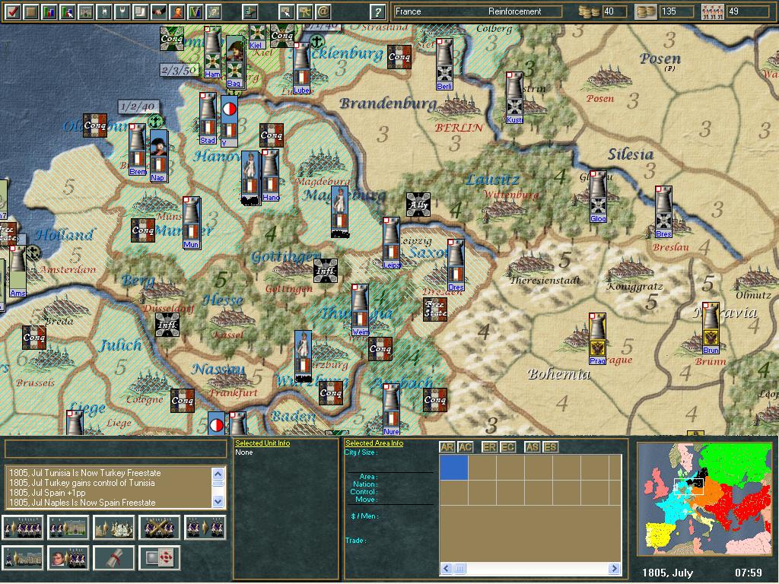Click the Infl. marker near Dusseldorf
The image size is (779, 584).
[x=167, y=325]
